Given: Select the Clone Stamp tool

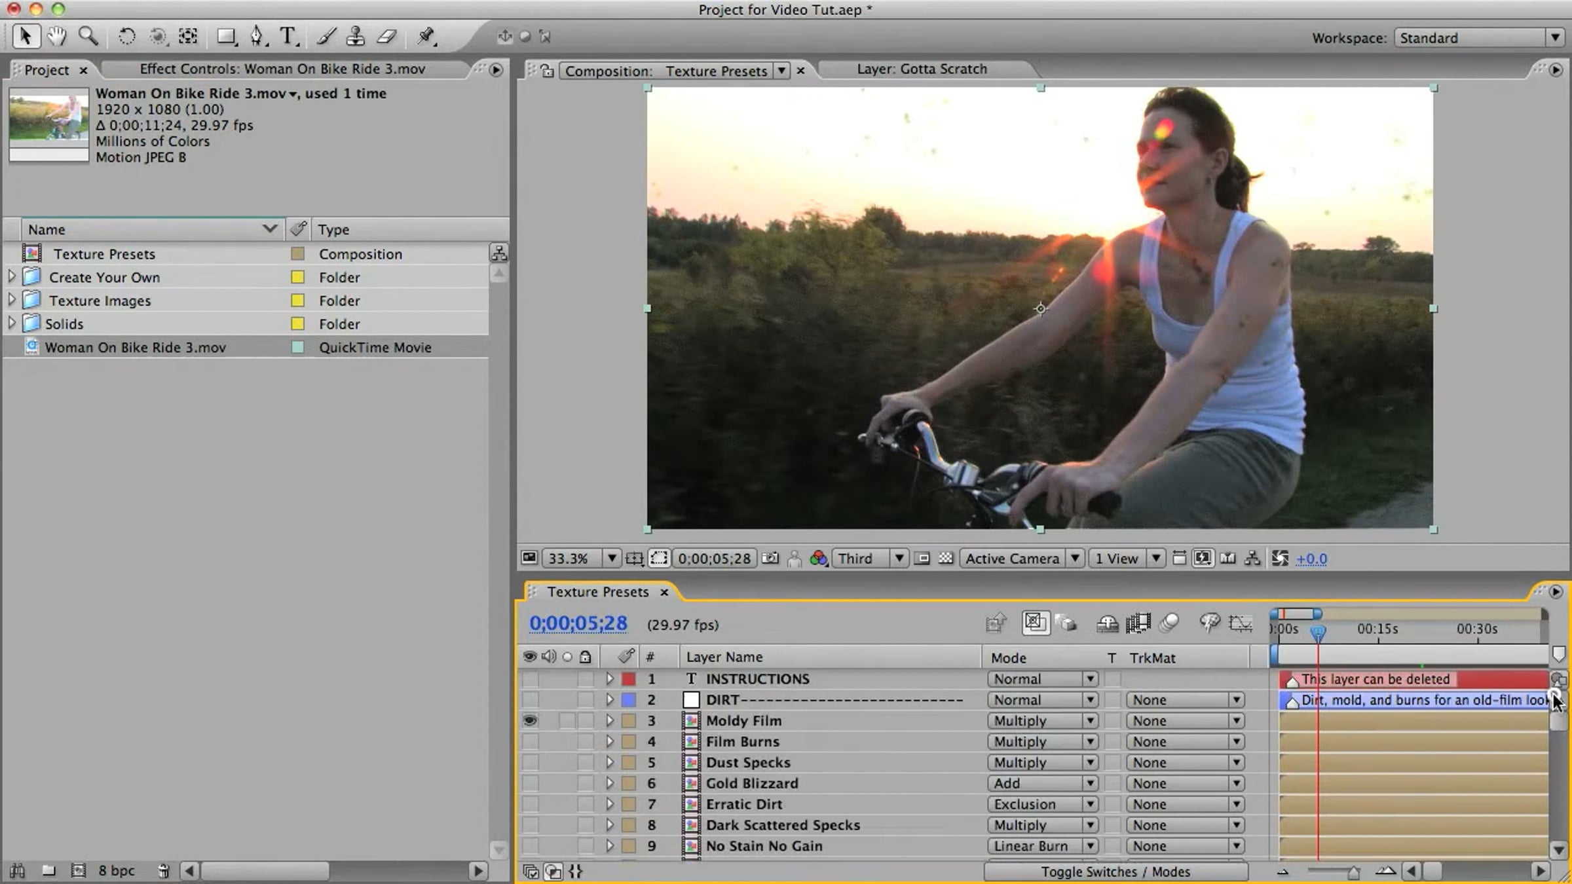Looking at the screenshot, I should pos(356,36).
